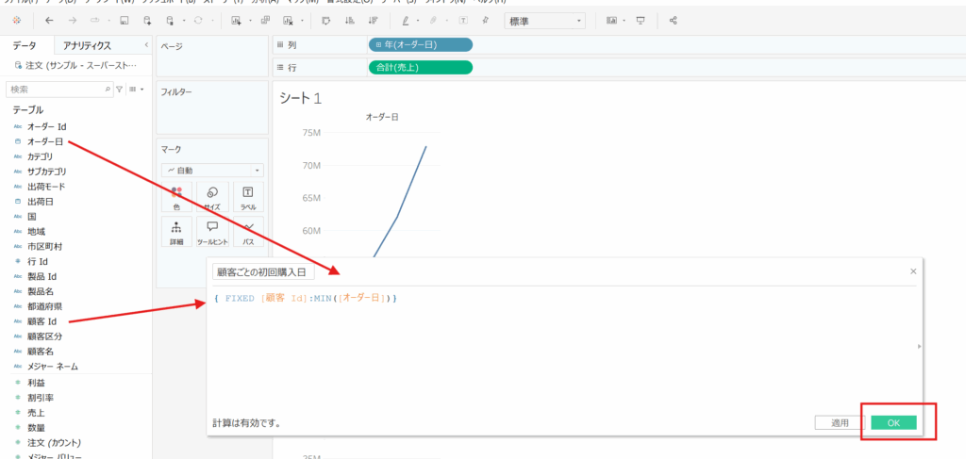Open the mark type 自動 dropdown
The image size is (966, 459).
pos(213,171)
